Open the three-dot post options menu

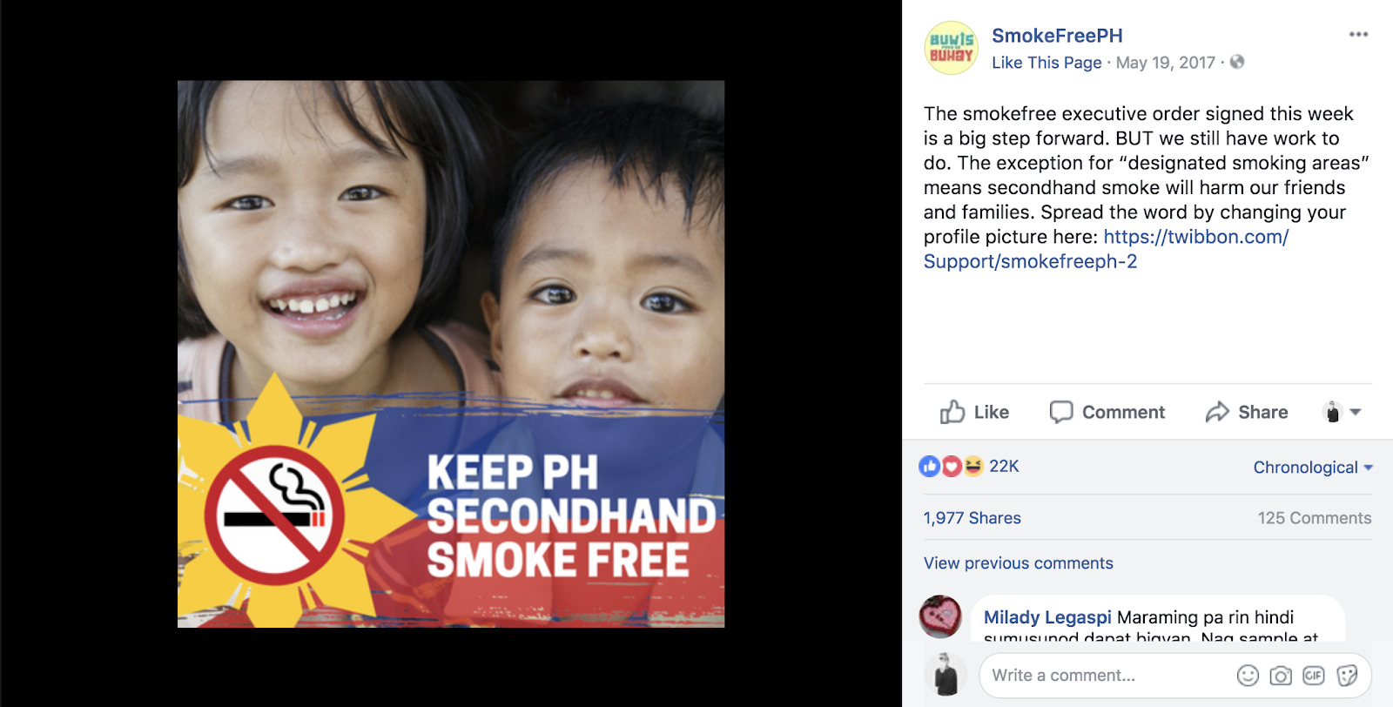tap(1358, 35)
